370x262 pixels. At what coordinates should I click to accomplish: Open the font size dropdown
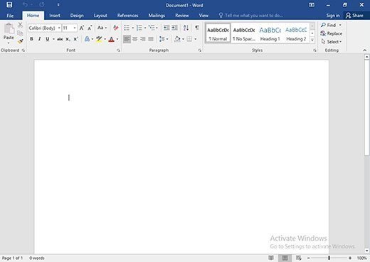click(75, 28)
